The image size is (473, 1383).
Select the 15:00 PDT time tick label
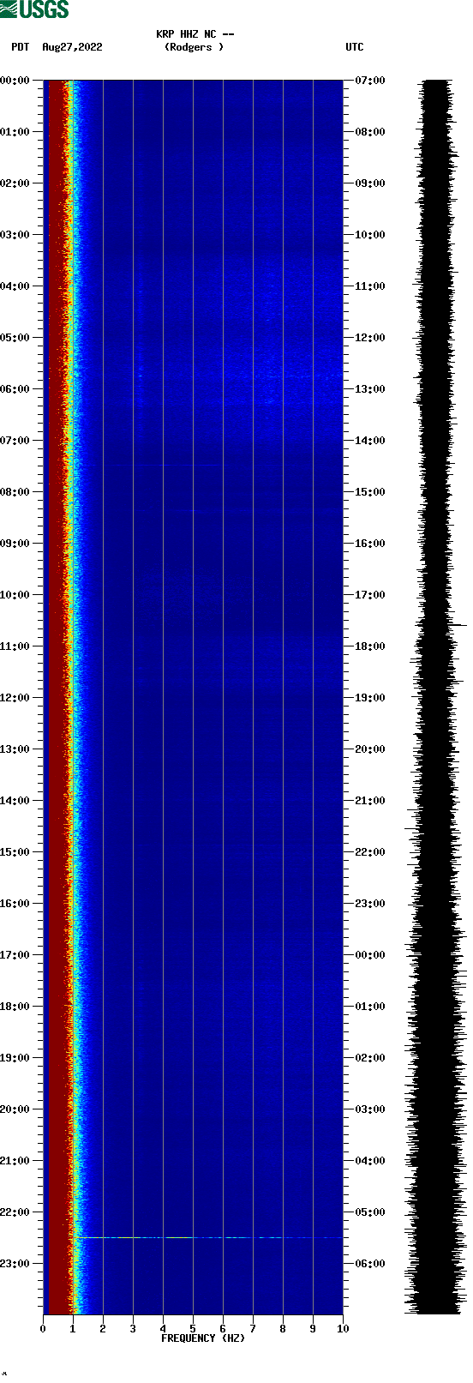pyautogui.click(x=15, y=852)
